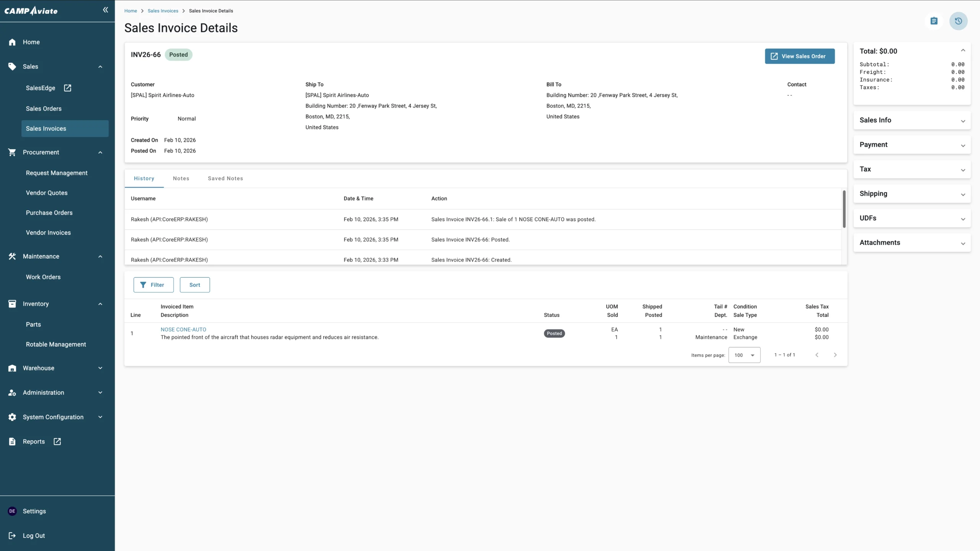
Task: Click the Log Out exit icon
Action: point(12,536)
